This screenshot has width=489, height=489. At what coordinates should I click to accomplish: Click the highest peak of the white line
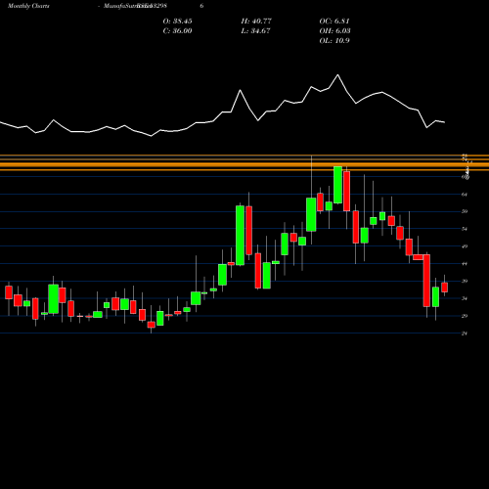(337, 75)
